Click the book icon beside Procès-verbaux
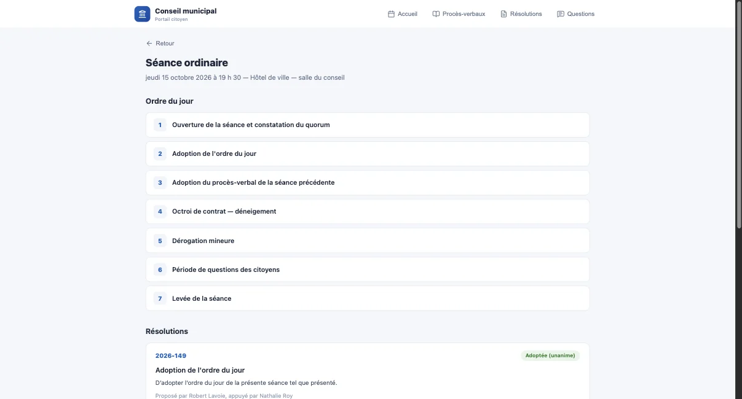The width and height of the screenshot is (742, 399). [436, 14]
